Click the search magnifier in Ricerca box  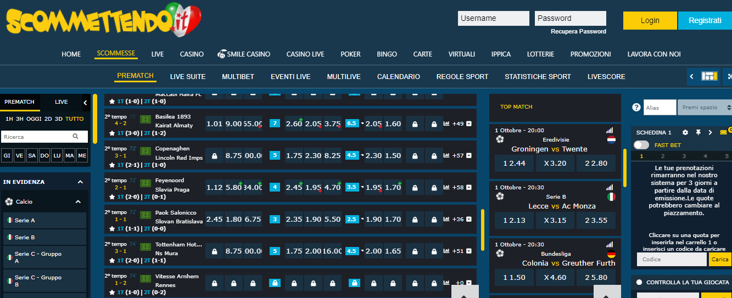76,137
